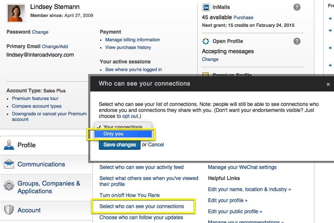Click the Cancel link in dialog
This screenshot has height=223, width=334.
point(156,145)
